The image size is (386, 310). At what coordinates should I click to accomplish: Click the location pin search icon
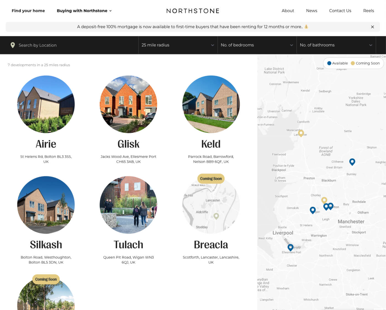pos(13,45)
